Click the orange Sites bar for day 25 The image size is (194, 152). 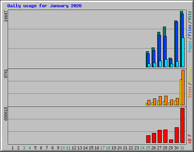(x=149, y=103)
